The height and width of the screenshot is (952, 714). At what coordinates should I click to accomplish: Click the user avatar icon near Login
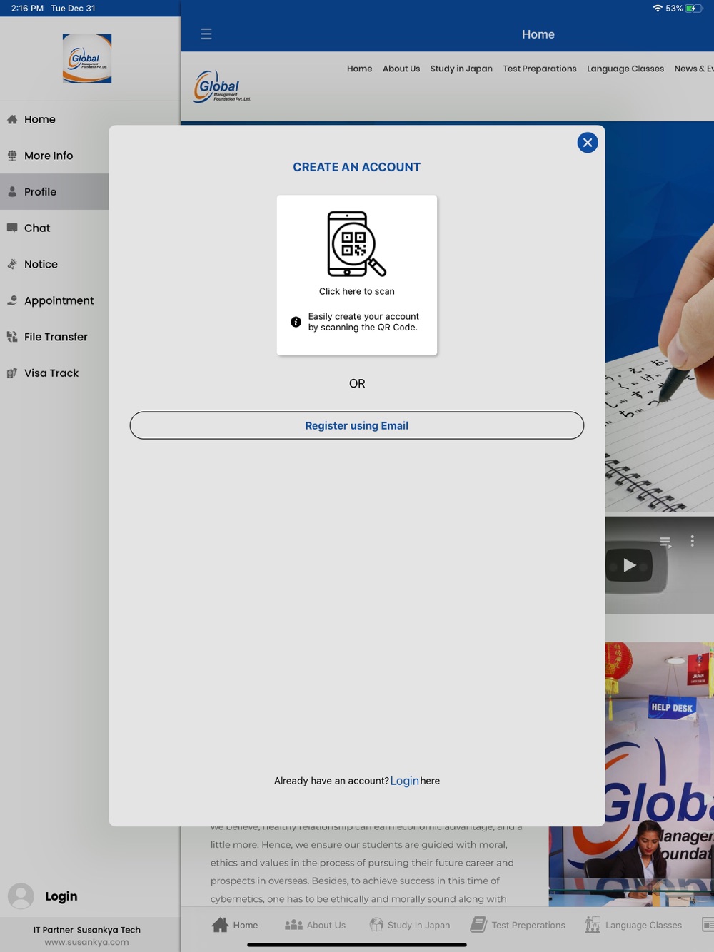pos(21,896)
